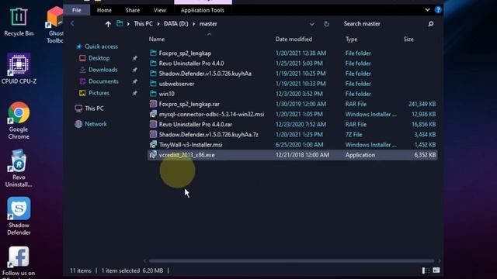Viewport: 497px width, 279px height.
Task: Sort by Date modified column header
Action: [x=294, y=40]
